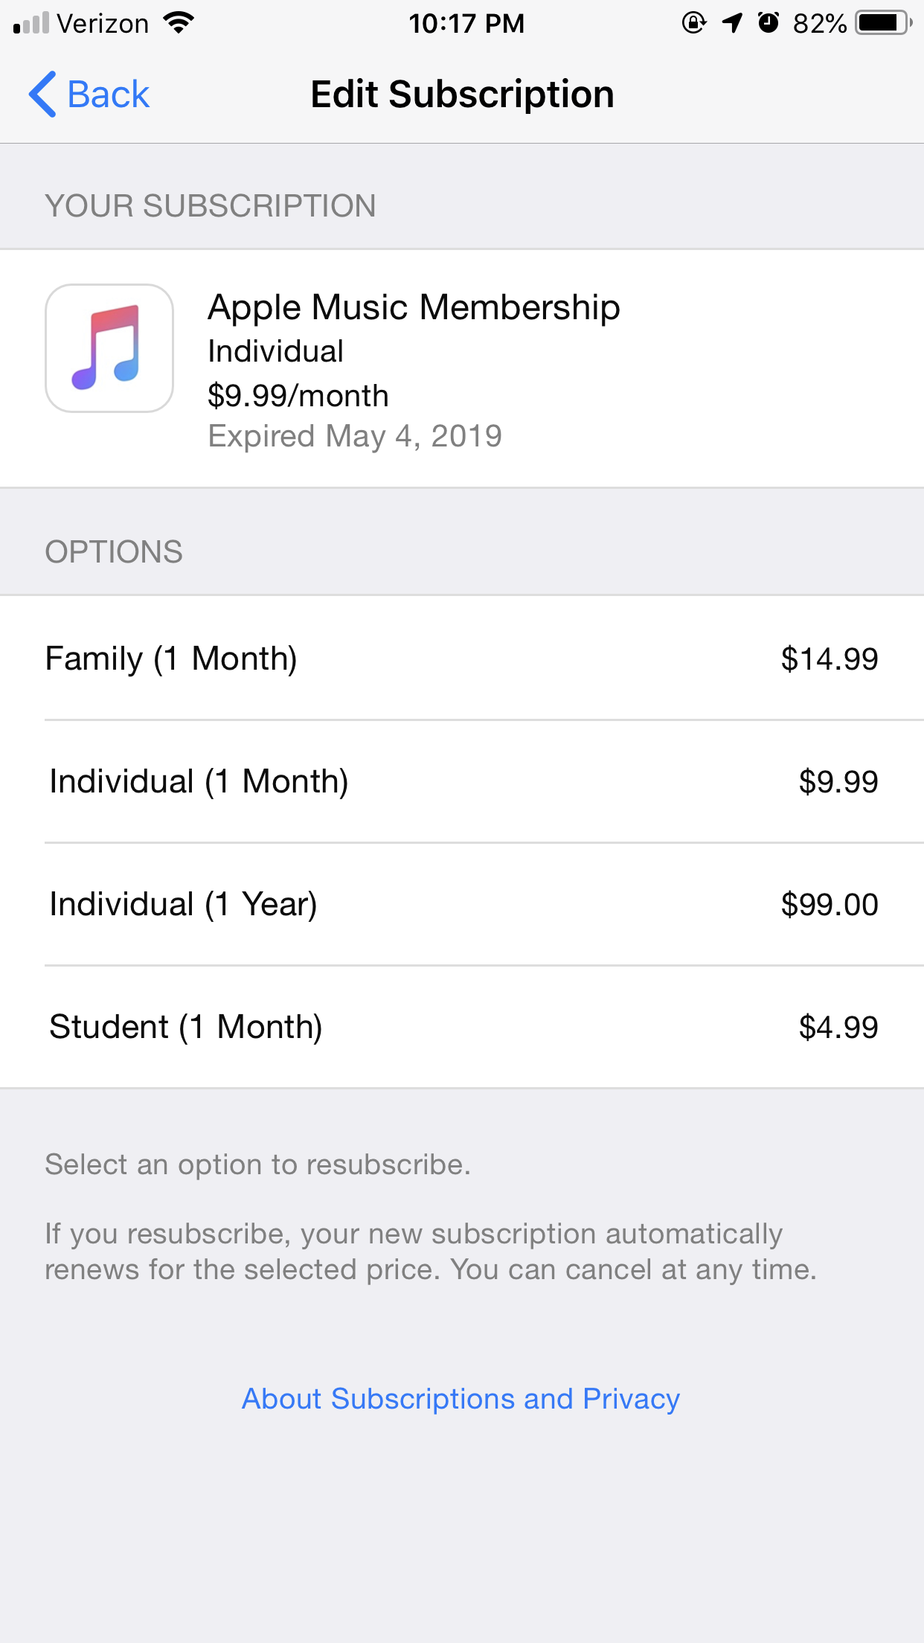
Task: Tap the 10:17 PM clock
Action: [466, 23]
